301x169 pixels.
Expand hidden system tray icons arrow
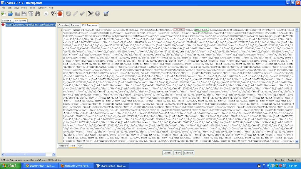[268, 166]
